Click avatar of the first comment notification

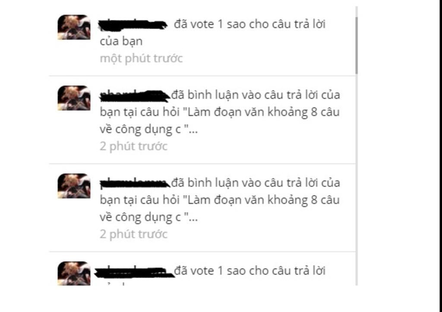click(74, 98)
